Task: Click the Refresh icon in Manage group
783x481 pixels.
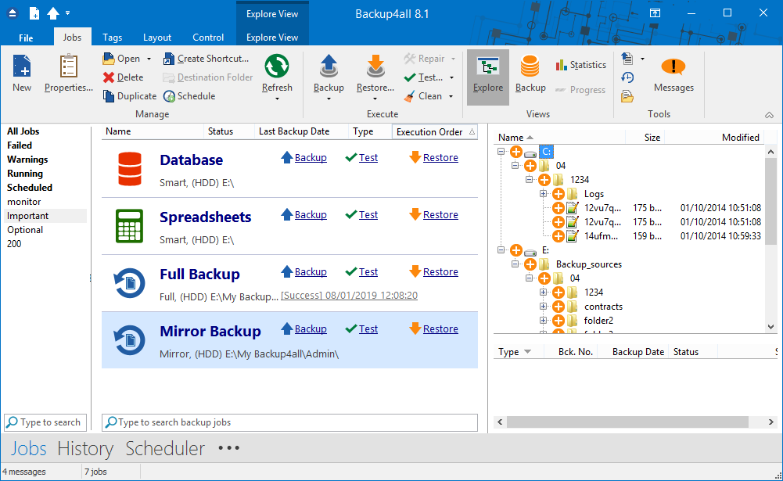Action: [x=277, y=67]
